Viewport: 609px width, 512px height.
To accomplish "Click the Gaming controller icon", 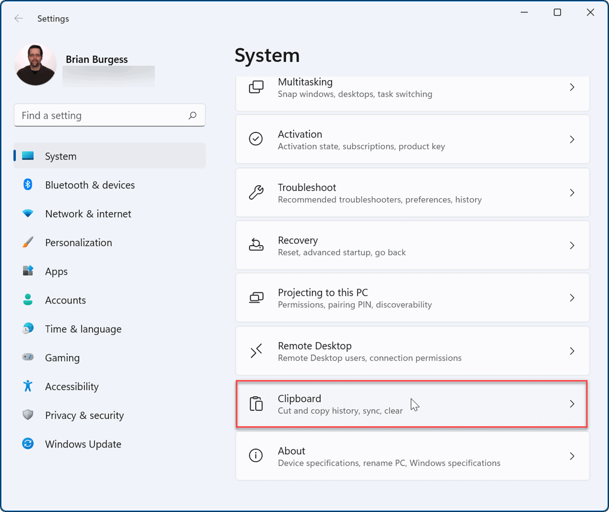I will coord(28,357).
